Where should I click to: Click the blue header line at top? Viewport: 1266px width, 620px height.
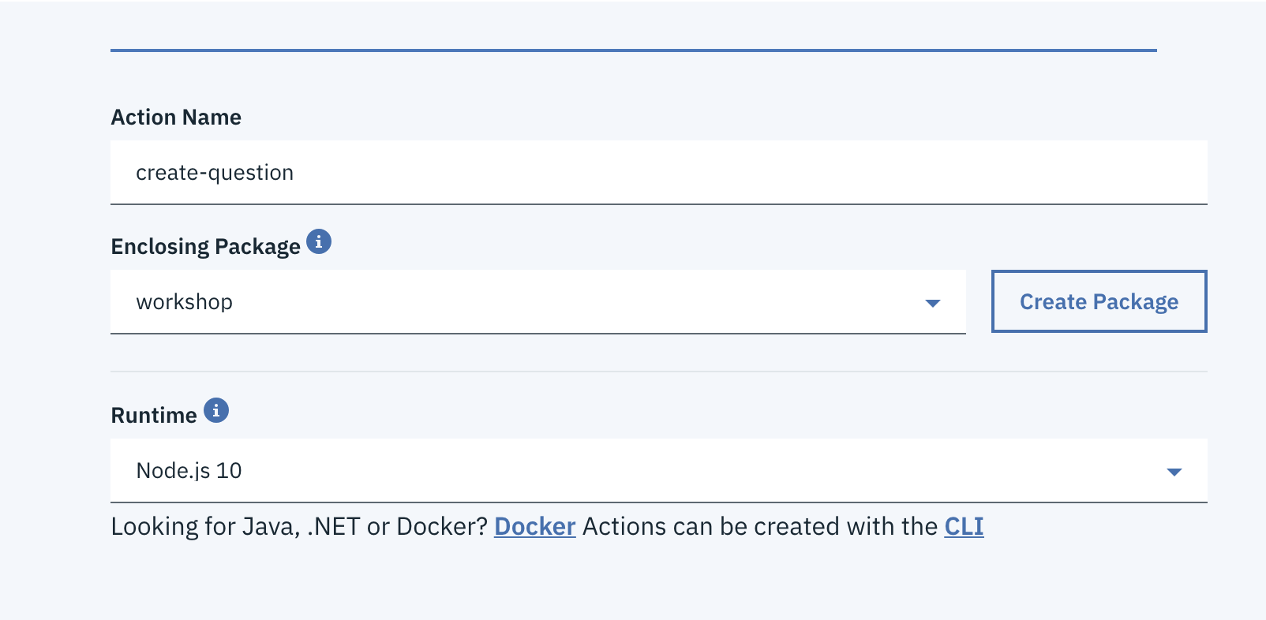point(634,50)
